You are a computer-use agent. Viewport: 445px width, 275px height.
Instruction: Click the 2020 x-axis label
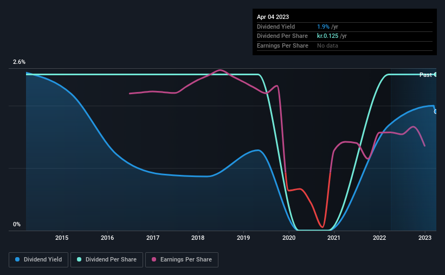[289, 238]
